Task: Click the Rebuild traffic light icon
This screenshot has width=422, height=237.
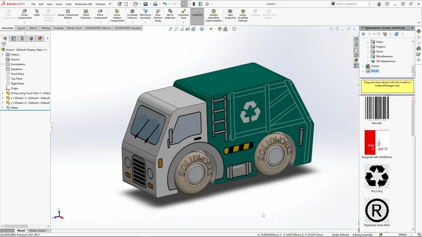Action: (x=194, y=4)
